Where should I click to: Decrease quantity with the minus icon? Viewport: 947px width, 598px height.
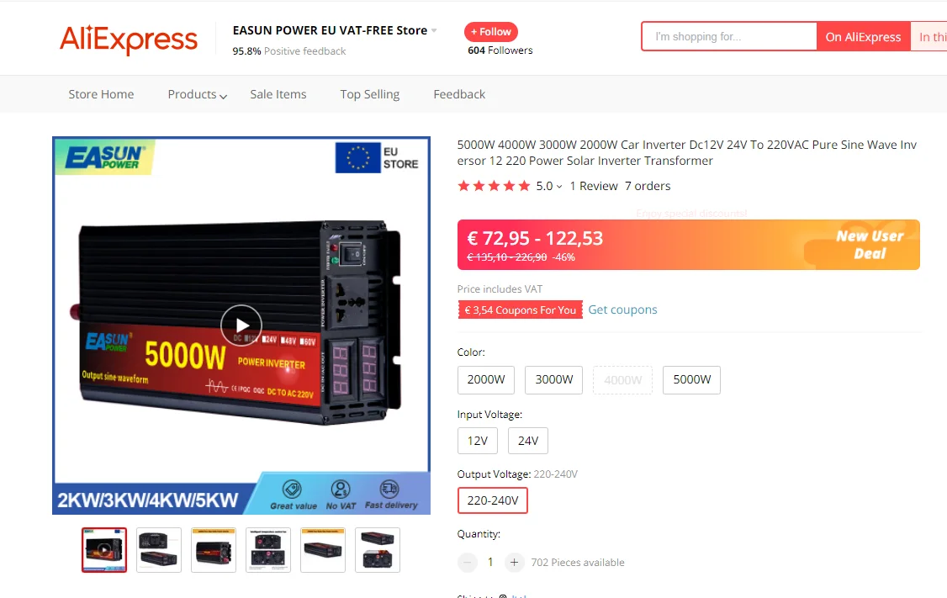[x=468, y=563]
